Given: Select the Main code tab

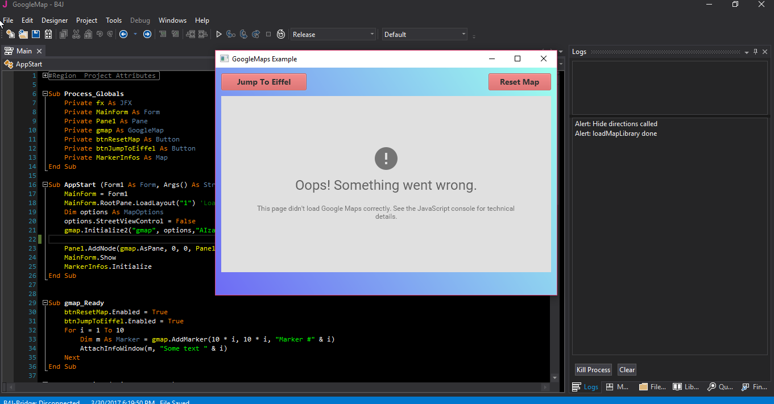Looking at the screenshot, I should click(x=23, y=51).
